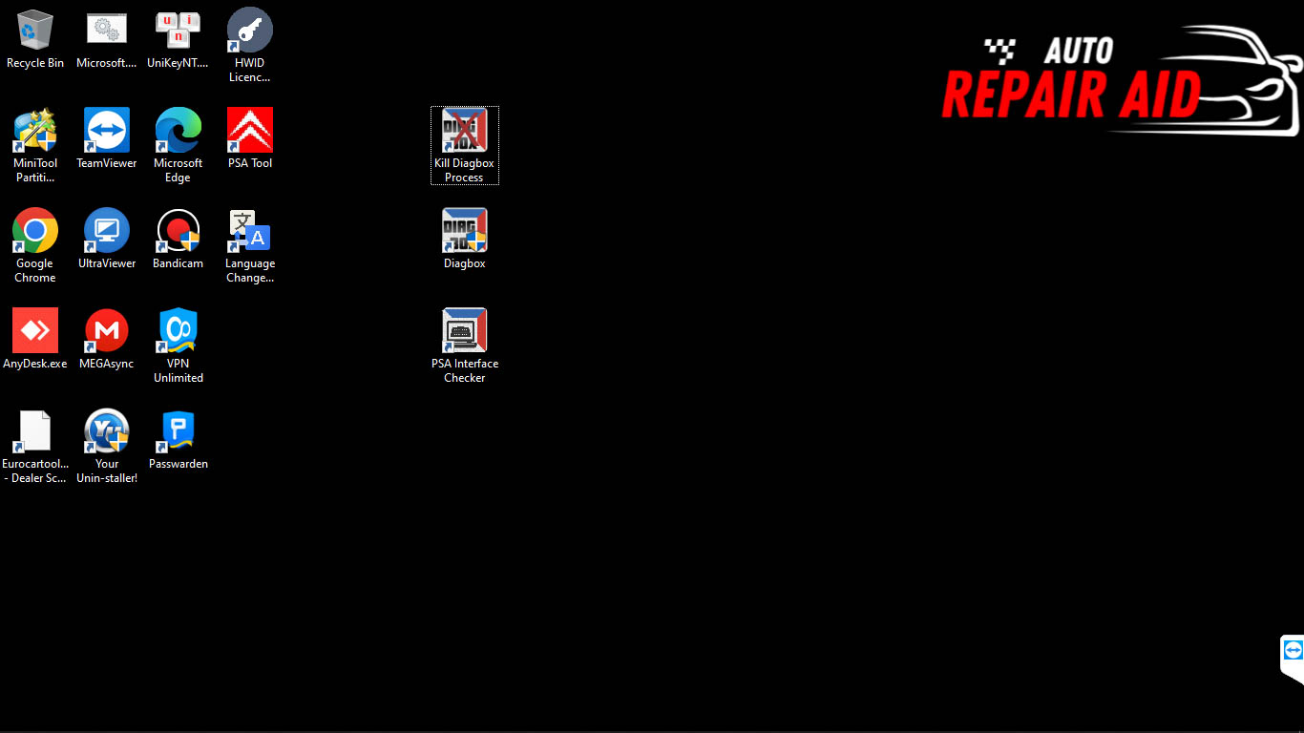Click the HWID Licence key icon
1304x733 pixels.
point(250,30)
